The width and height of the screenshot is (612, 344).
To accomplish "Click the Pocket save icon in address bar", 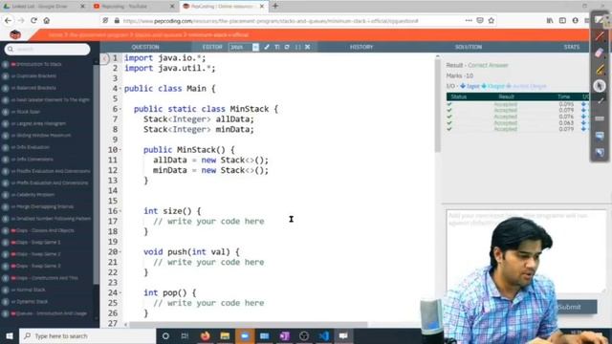I will pos(480,21).
